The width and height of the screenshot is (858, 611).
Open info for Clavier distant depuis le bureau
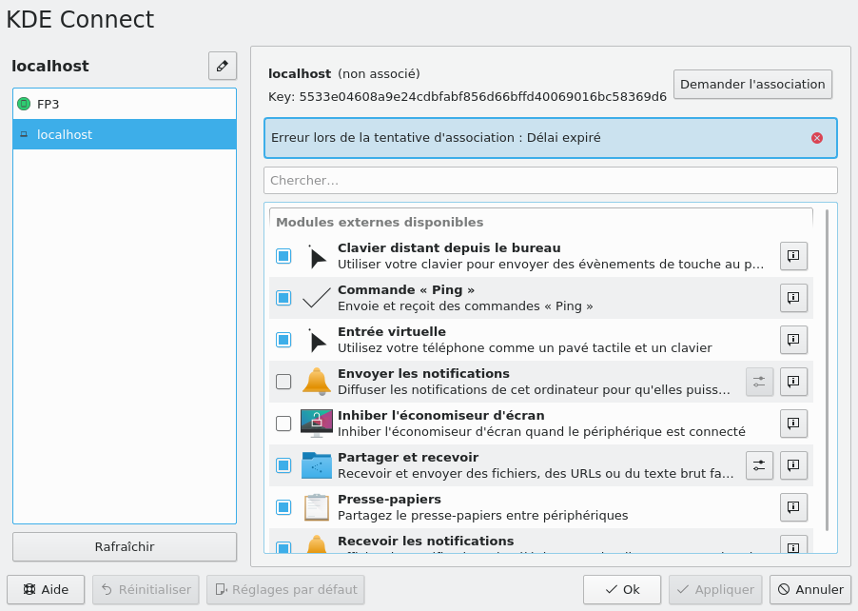pyautogui.click(x=793, y=256)
